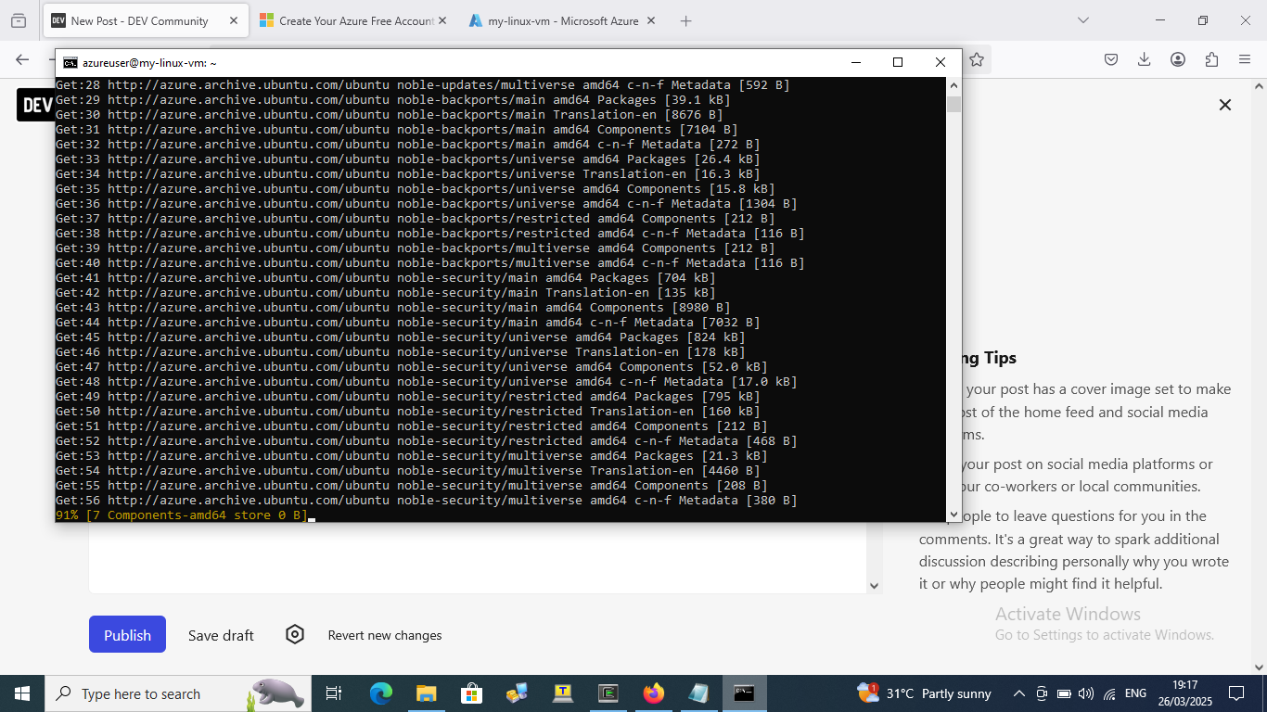Go back using browser back arrow
Viewport: 1267px width, 712px height.
(22, 59)
